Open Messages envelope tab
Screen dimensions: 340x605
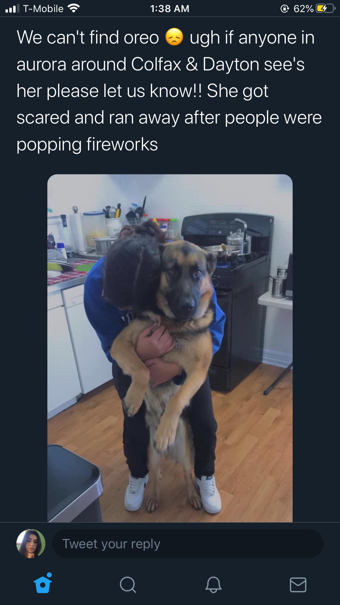pyautogui.click(x=298, y=584)
